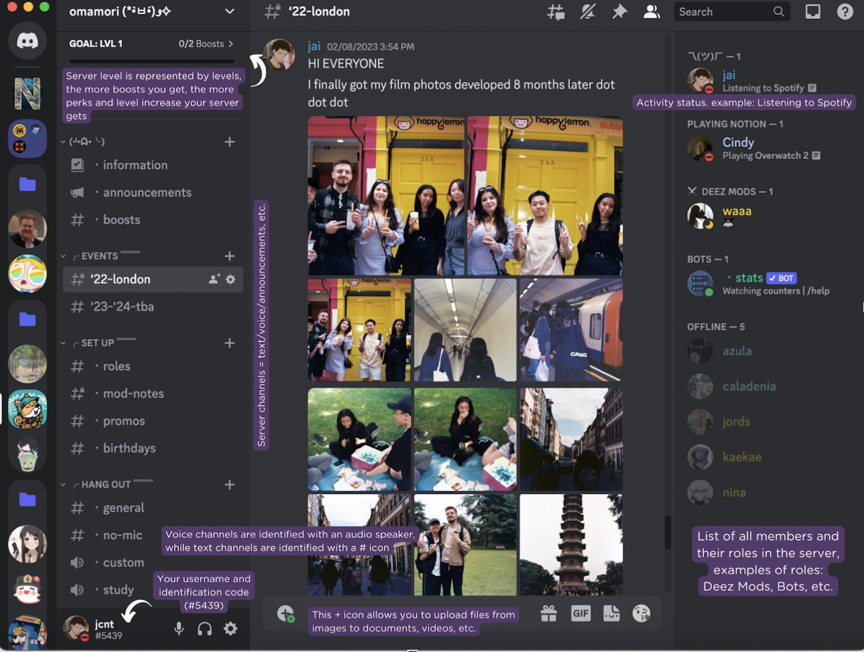Viewport: 864px width, 652px height.
Task: Mute your microphone
Action: click(179, 628)
